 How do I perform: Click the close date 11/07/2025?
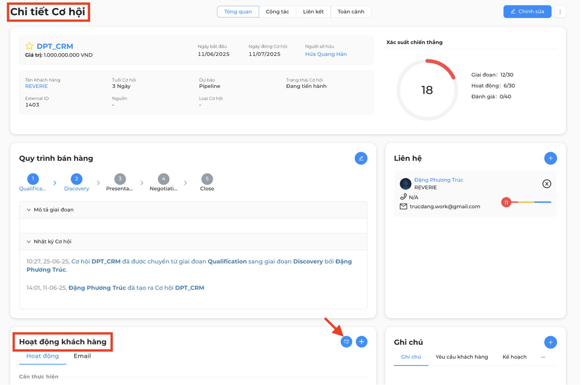[x=264, y=54]
